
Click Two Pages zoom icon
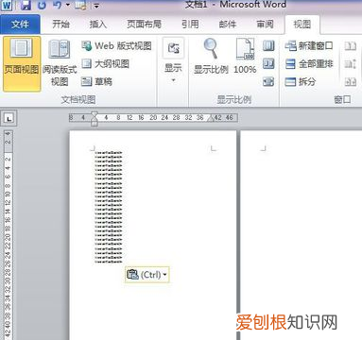268,64
